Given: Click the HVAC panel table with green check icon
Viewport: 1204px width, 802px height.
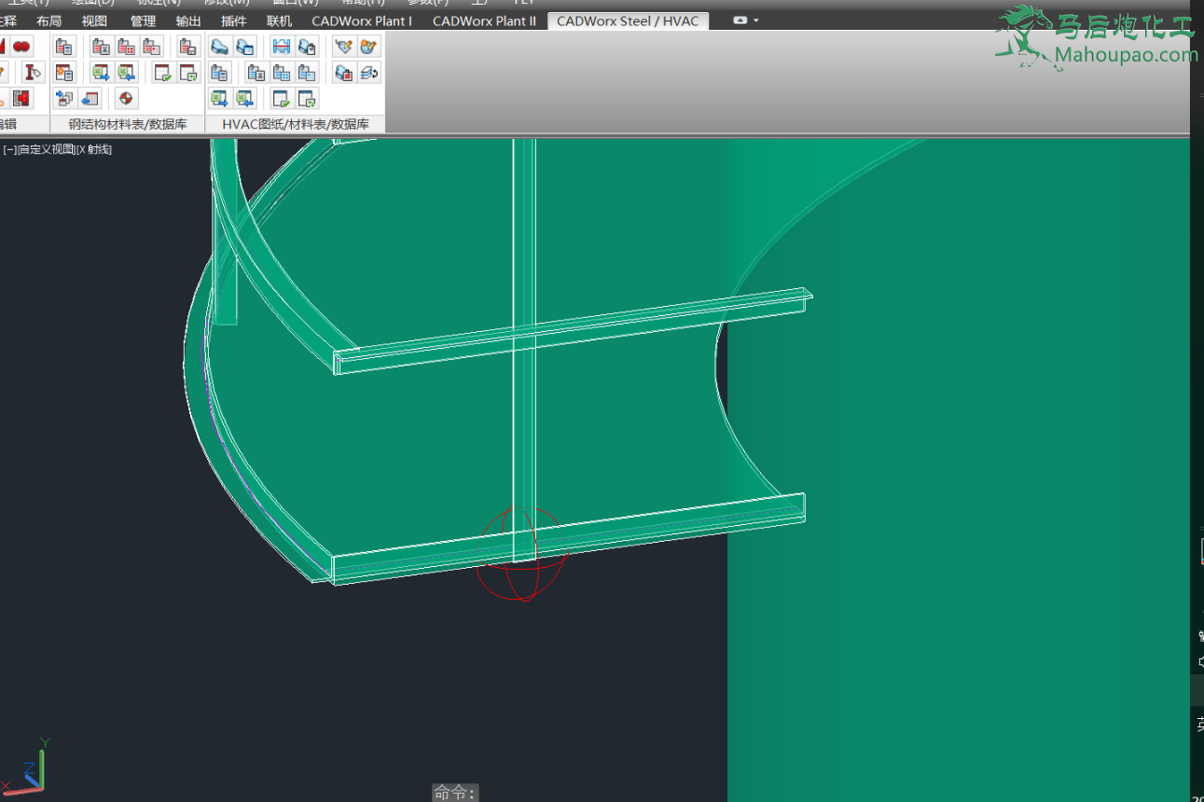Looking at the screenshot, I should pyautogui.click(x=281, y=98).
